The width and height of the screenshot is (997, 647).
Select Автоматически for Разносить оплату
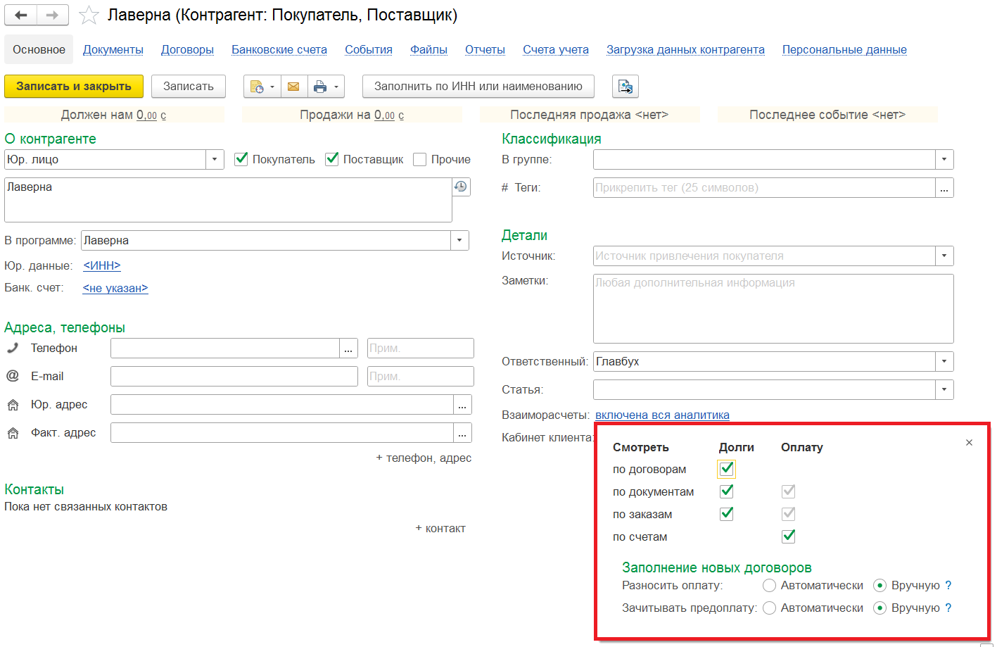click(x=770, y=586)
